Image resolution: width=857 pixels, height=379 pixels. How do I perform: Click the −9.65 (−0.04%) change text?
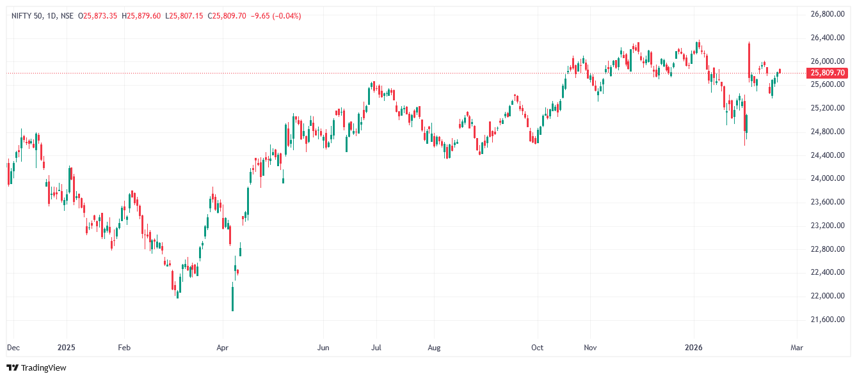tap(275, 16)
